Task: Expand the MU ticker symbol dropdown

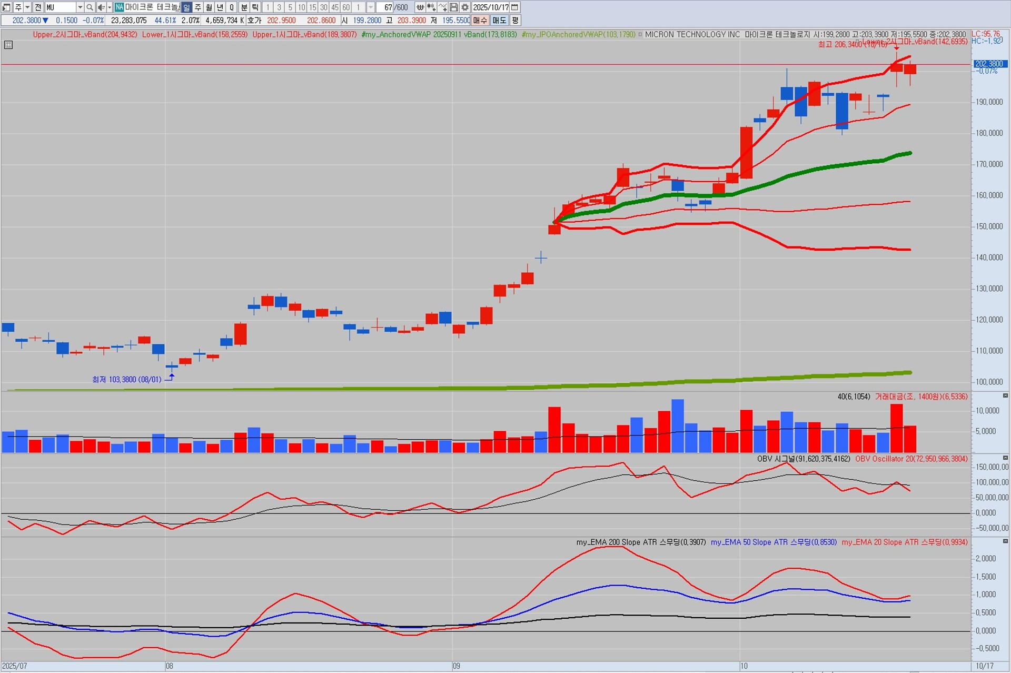Action: tap(80, 7)
